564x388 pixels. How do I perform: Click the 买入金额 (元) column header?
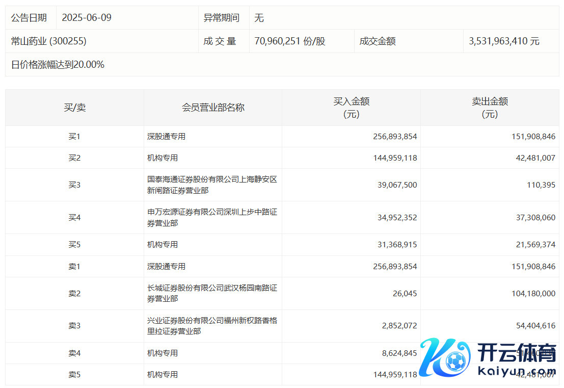click(351, 108)
